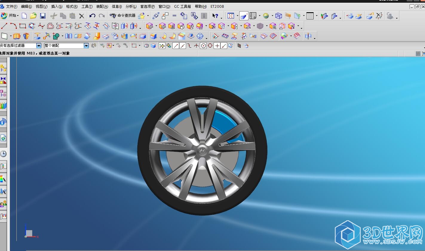Expand the background color dropdown arrow
Screen dimensions: 425x251
point(317,16)
